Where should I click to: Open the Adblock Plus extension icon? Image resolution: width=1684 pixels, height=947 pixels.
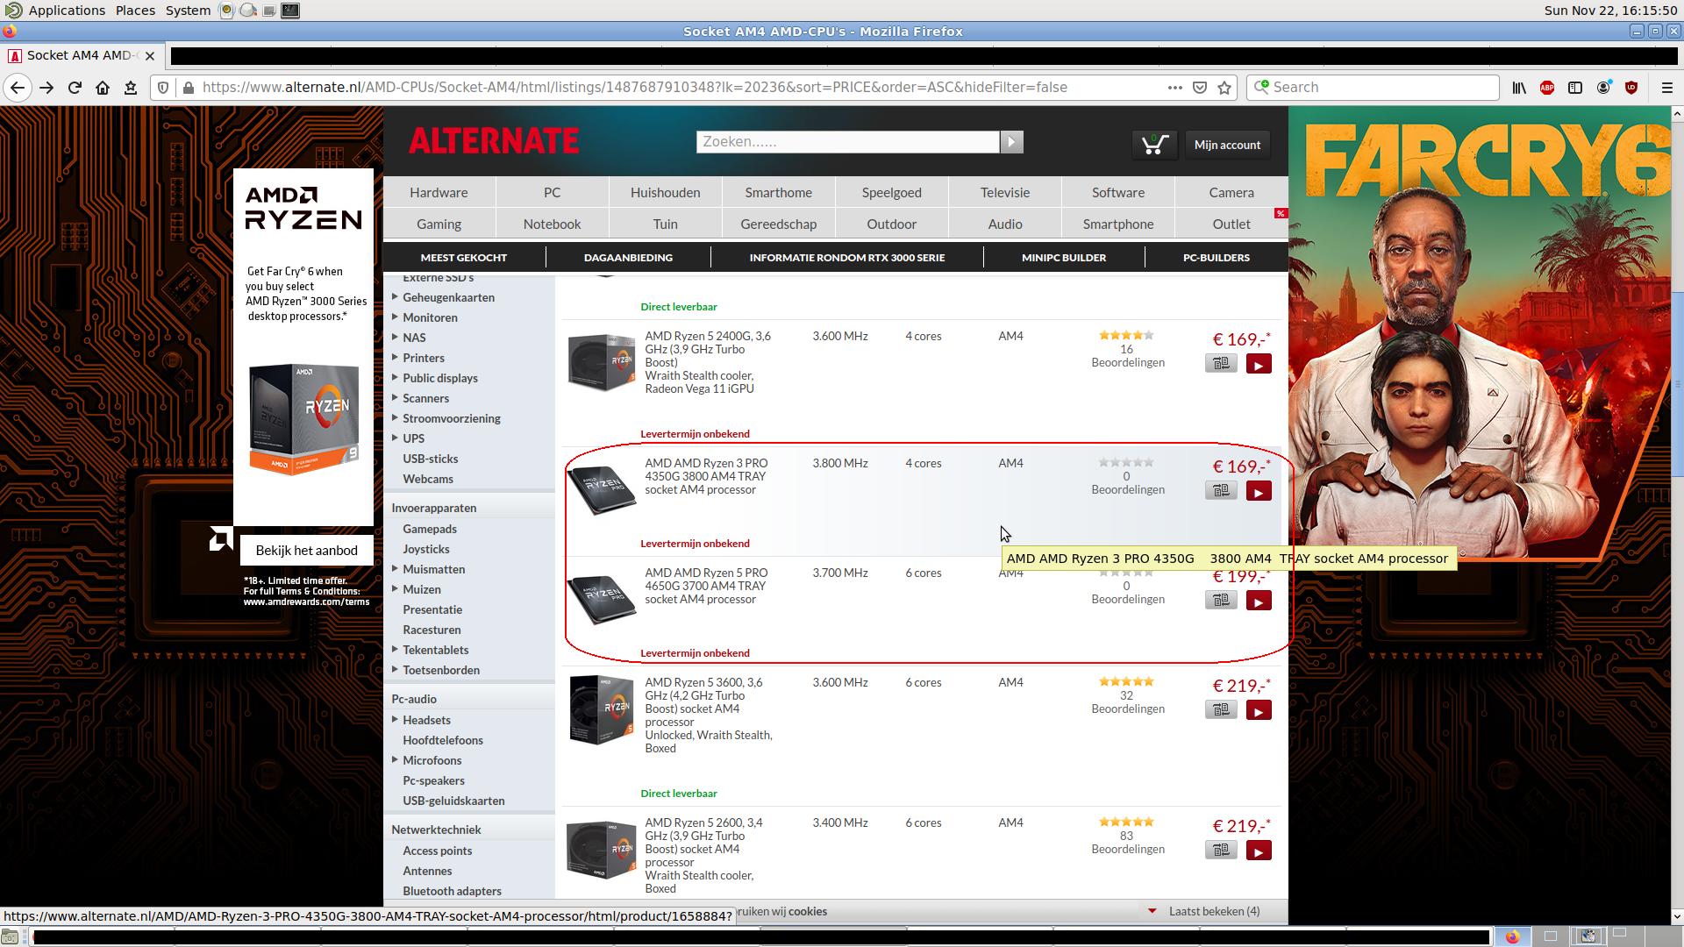1547,88
